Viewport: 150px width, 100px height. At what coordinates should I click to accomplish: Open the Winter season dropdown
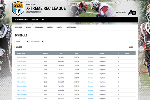pyautogui.click(x=21, y=41)
